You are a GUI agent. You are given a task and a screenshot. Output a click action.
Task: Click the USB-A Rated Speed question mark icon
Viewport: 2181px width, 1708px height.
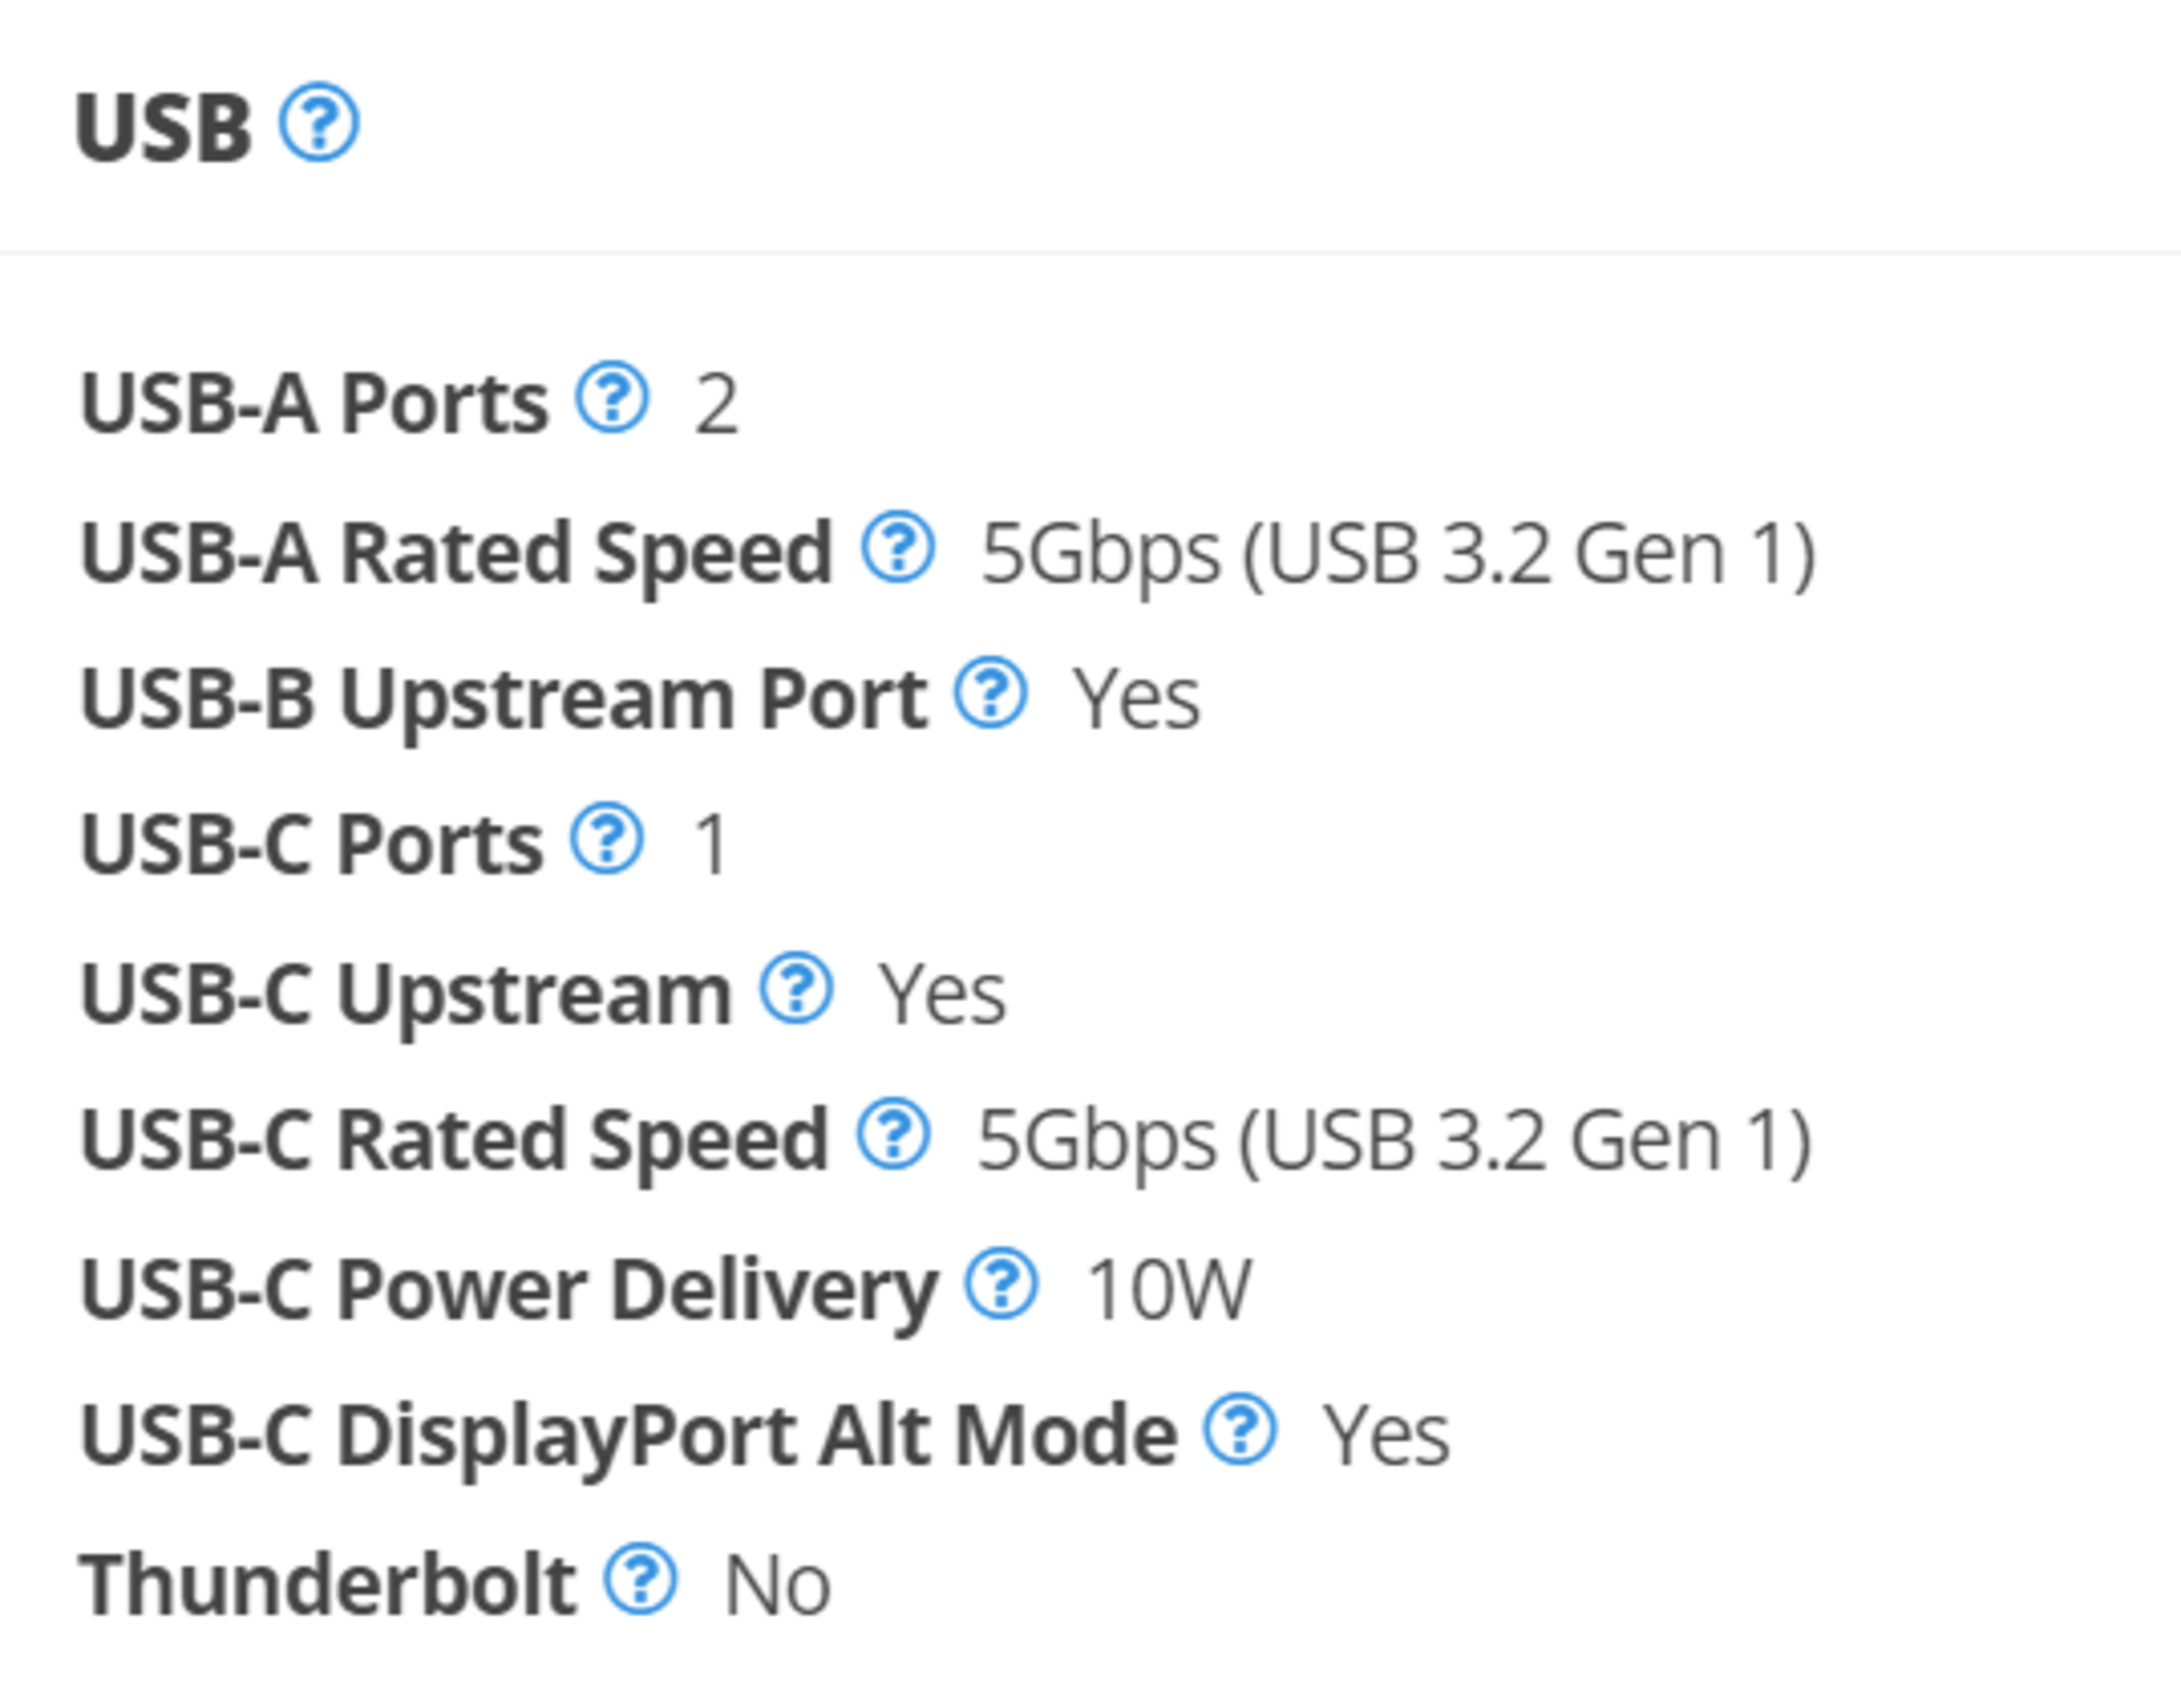click(897, 547)
